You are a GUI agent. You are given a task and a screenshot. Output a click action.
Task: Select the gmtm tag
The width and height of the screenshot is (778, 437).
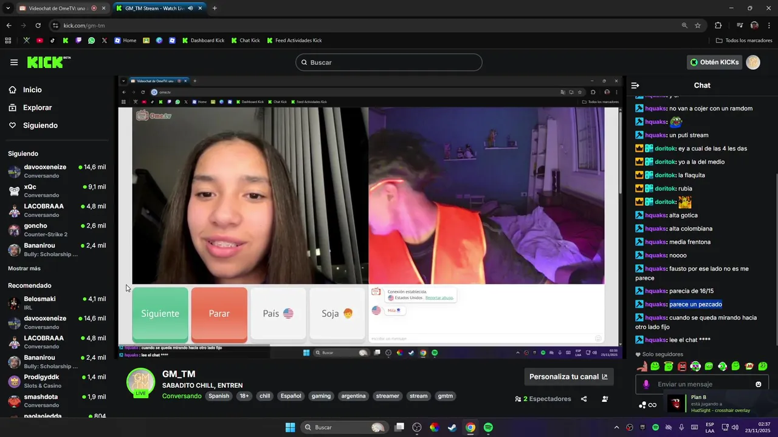tap(446, 396)
